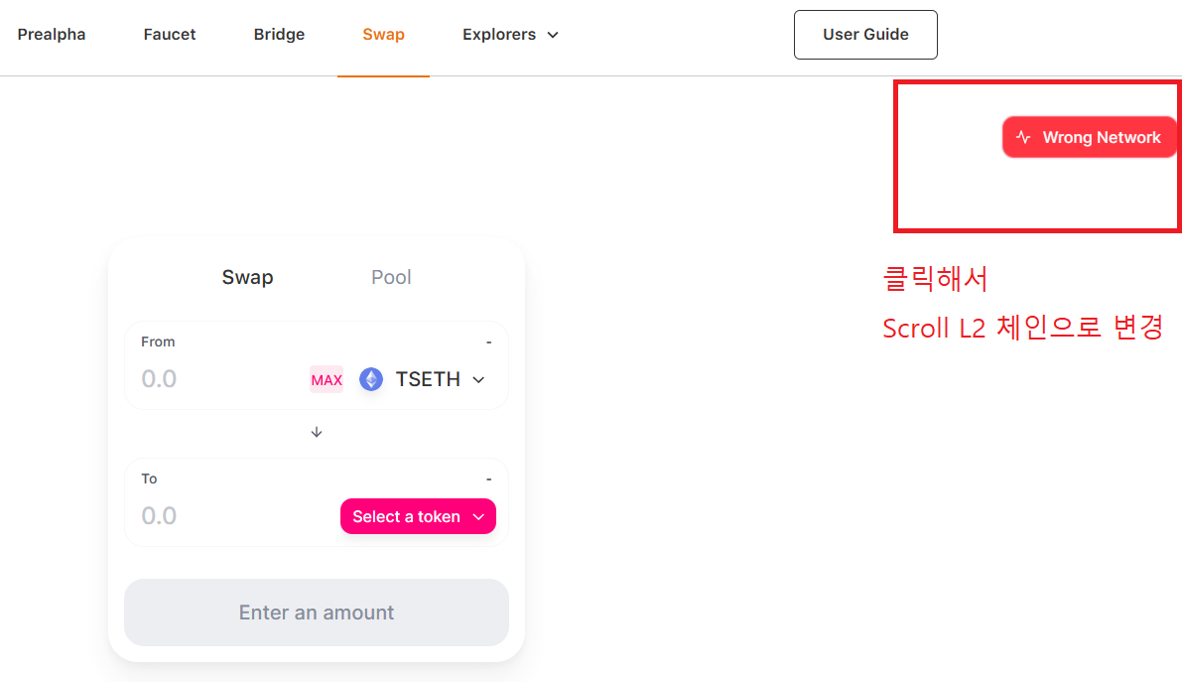
Task: Open the Select a token dropdown
Action: point(419,516)
